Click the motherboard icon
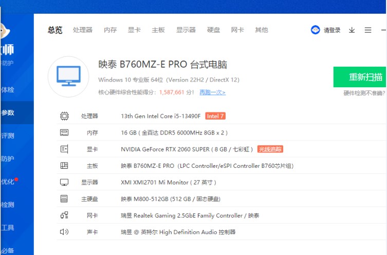This screenshot has width=387, height=255. [x=64, y=166]
